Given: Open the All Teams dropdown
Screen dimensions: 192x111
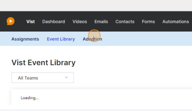Looking at the screenshot, I should coord(43,78).
